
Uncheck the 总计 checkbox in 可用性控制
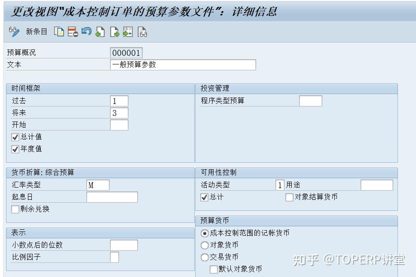point(204,197)
